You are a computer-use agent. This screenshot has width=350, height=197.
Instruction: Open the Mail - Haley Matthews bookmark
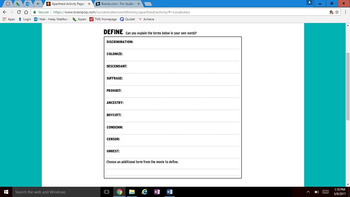coord(52,19)
